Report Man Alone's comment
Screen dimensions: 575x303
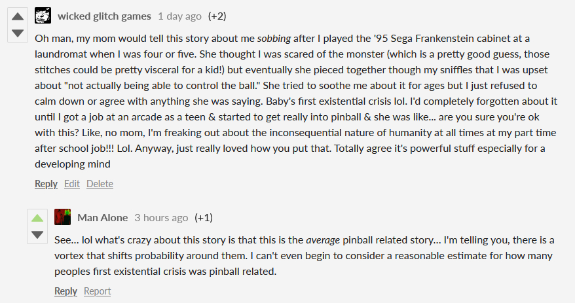coord(98,291)
